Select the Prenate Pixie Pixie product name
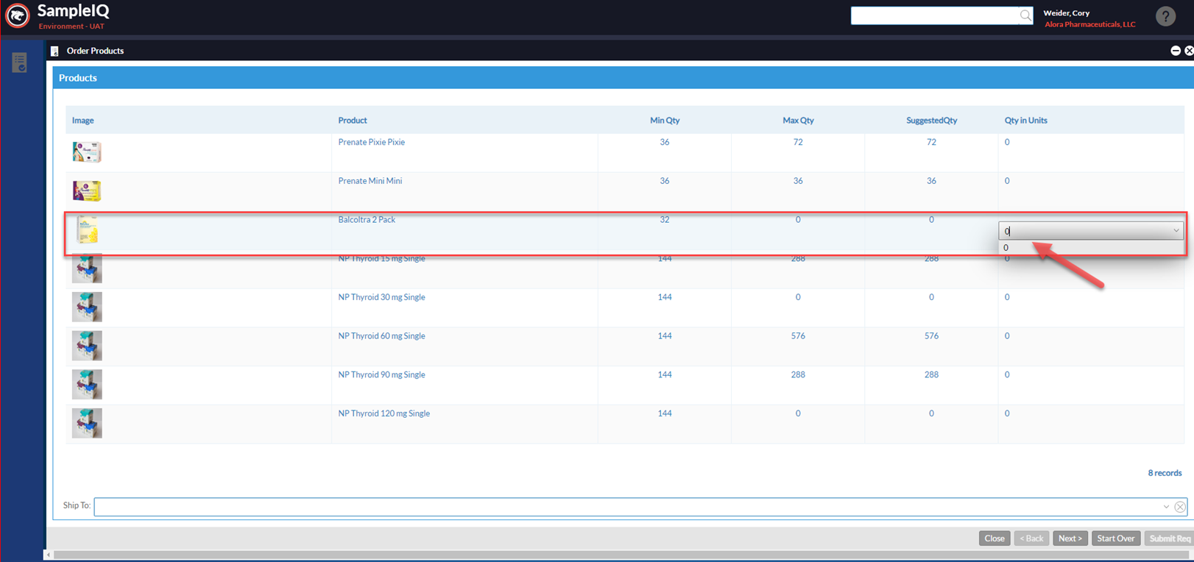 (371, 143)
